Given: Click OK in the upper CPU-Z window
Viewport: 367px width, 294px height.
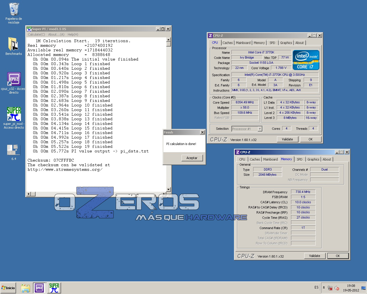Looking at the screenshot, I should (311, 139).
